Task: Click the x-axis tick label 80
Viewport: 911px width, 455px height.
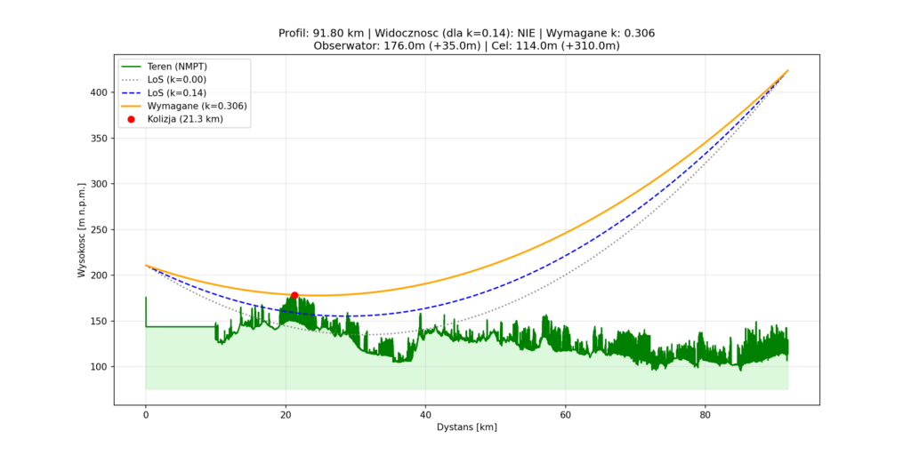Action: [705, 414]
